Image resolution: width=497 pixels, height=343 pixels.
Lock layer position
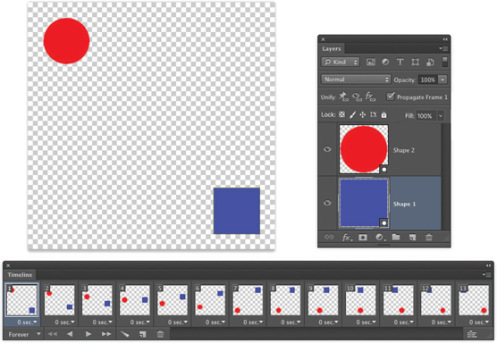coord(363,114)
